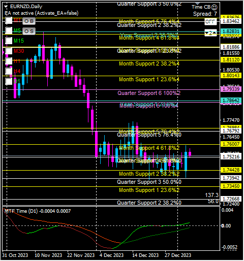
Task: Toggle the H1 timeframe checkbox
Action: pos(9,61)
